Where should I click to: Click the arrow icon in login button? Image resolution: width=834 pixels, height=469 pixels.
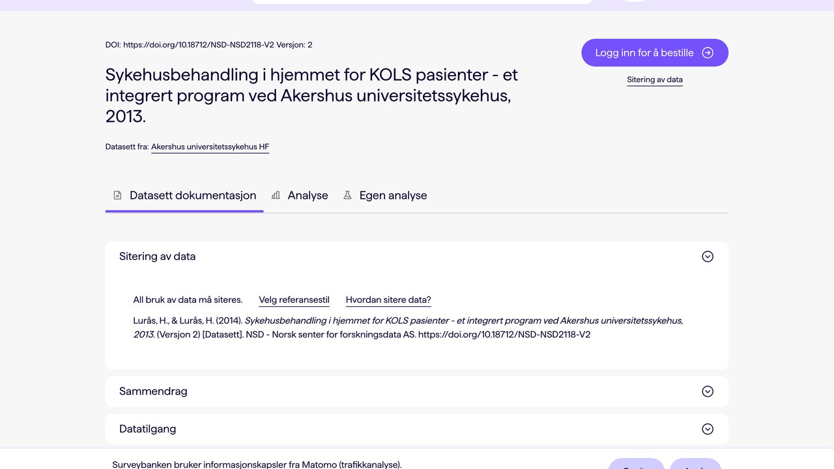[x=708, y=53]
